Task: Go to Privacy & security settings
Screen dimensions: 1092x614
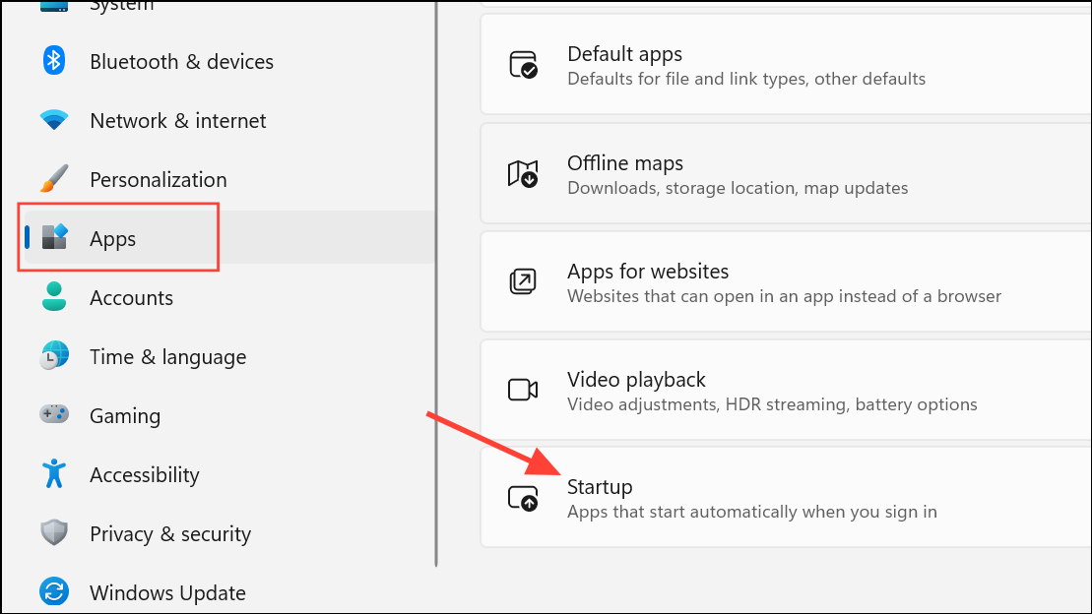Action: coord(169,534)
